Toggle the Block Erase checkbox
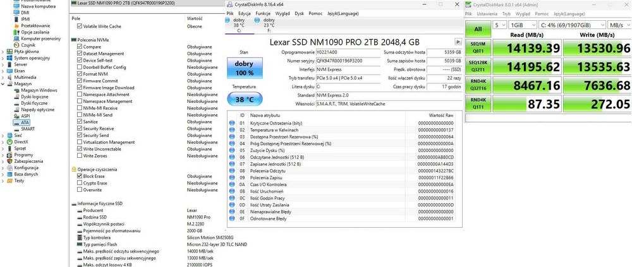The image size is (632, 267). pyautogui.click(x=80, y=176)
